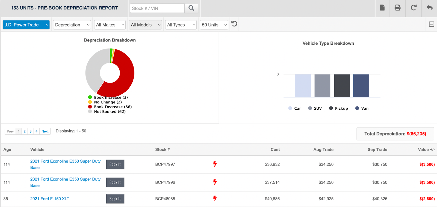This screenshot has height=207, width=437.
Task: Click the lightning bolt icon for BCP47997
Action: 215,164
